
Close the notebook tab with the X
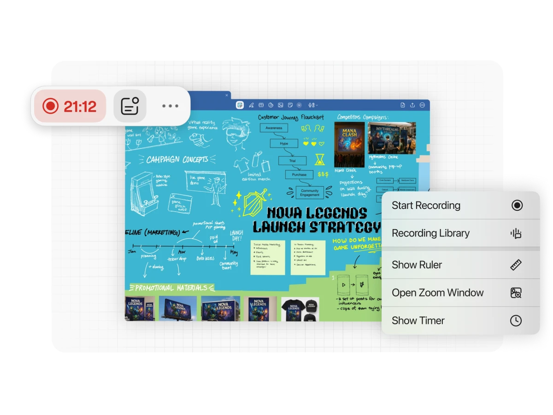coord(227,95)
